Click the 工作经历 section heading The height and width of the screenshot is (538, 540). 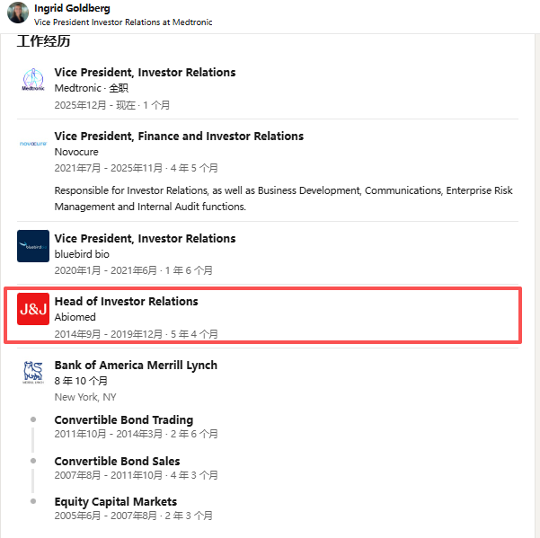tap(43, 41)
